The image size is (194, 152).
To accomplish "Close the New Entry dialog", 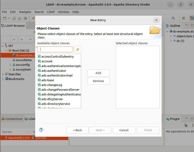I will 156,20.
